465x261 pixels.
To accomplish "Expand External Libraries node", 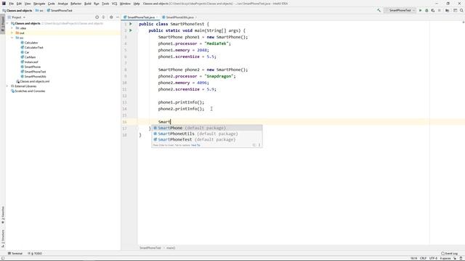I will (8, 86).
